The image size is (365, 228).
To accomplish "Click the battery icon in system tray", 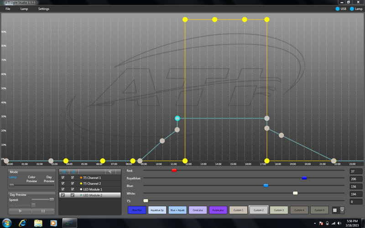I will (327, 223).
